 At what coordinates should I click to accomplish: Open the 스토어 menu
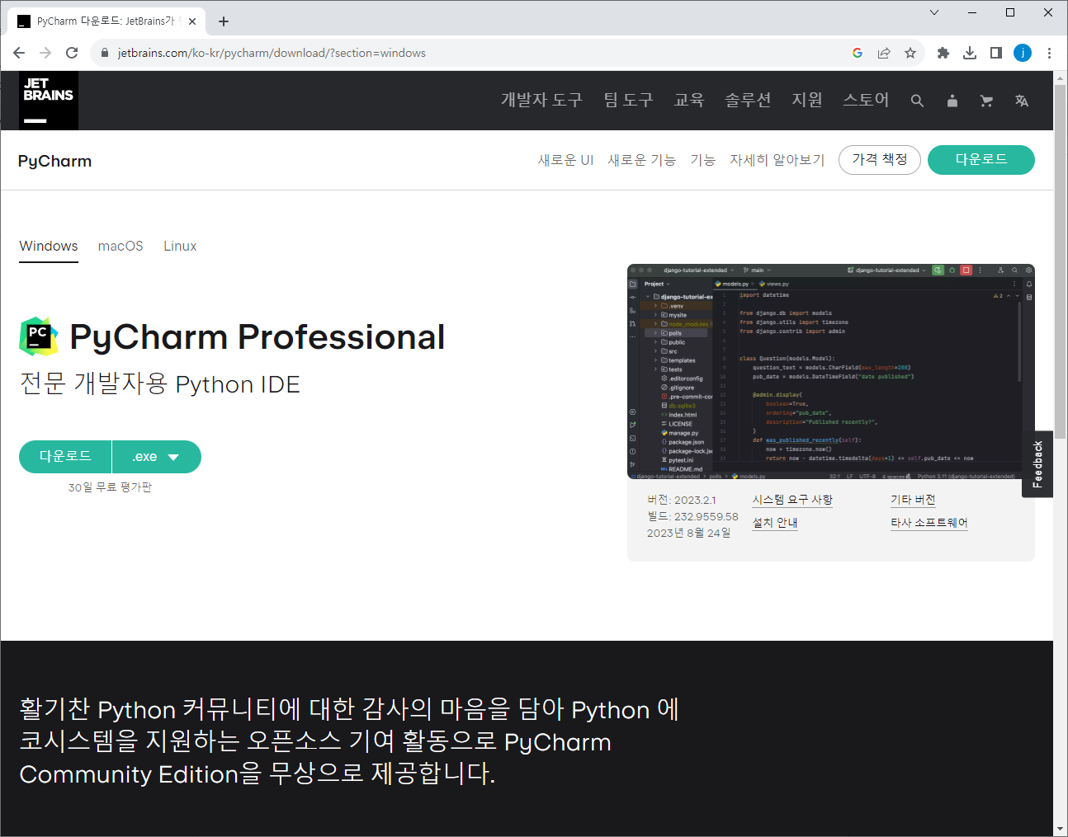pyautogui.click(x=866, y=100)
